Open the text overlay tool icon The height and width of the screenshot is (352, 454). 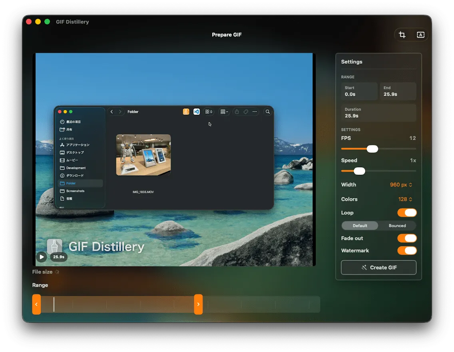420,35
